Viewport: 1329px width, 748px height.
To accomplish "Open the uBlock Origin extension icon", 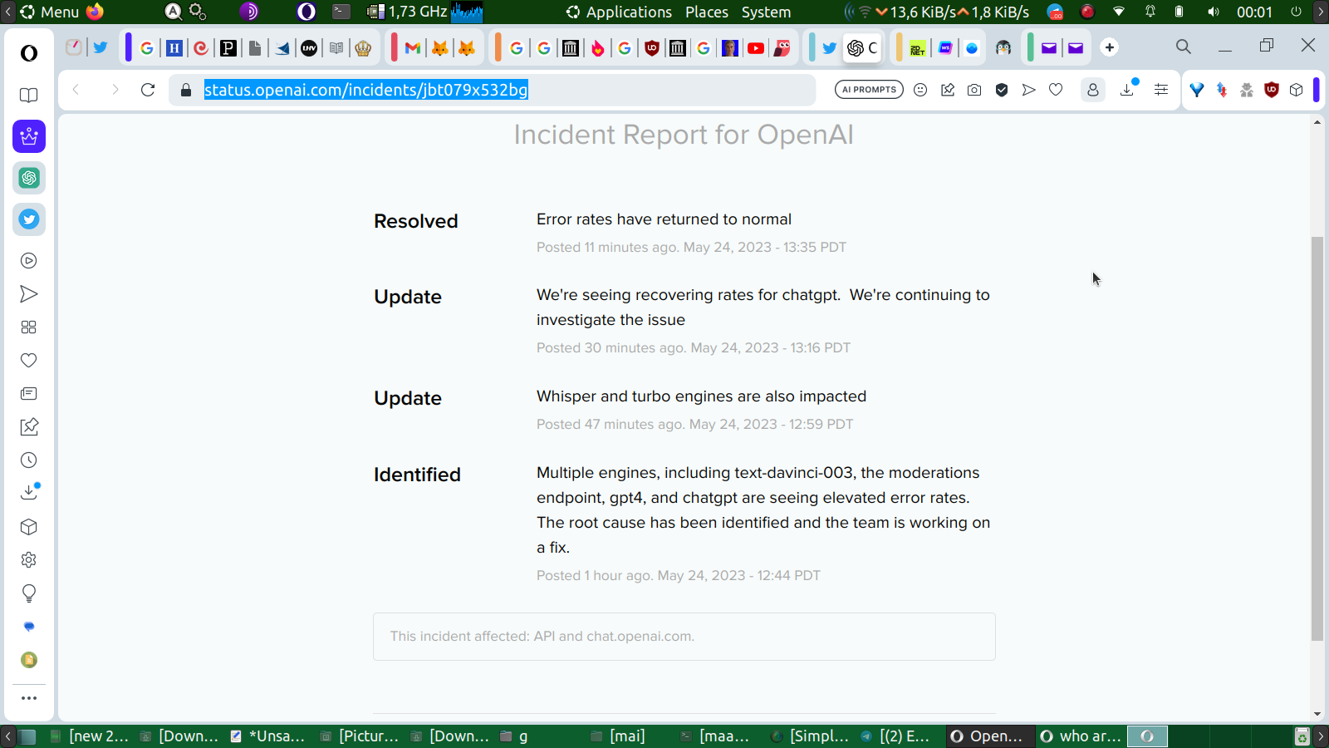I will pos(1272,90).
